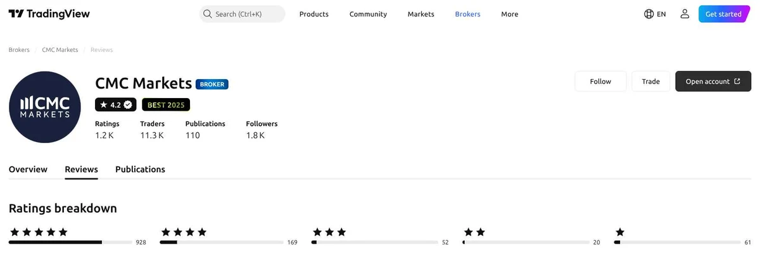Open the user profile icon
The height and width of the screenshot is (257, 760).
coord(685,14)
